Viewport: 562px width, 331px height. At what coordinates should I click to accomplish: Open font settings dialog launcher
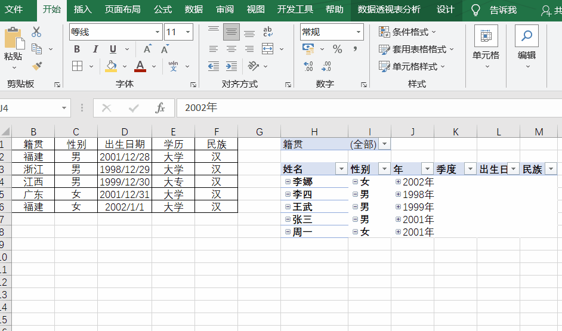tap(193, 85)
